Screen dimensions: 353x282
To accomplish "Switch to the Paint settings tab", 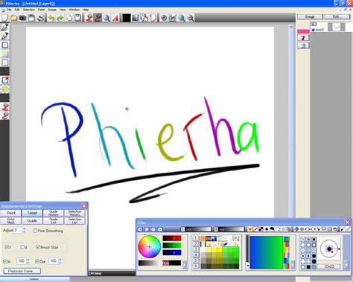I will (11, 213).
